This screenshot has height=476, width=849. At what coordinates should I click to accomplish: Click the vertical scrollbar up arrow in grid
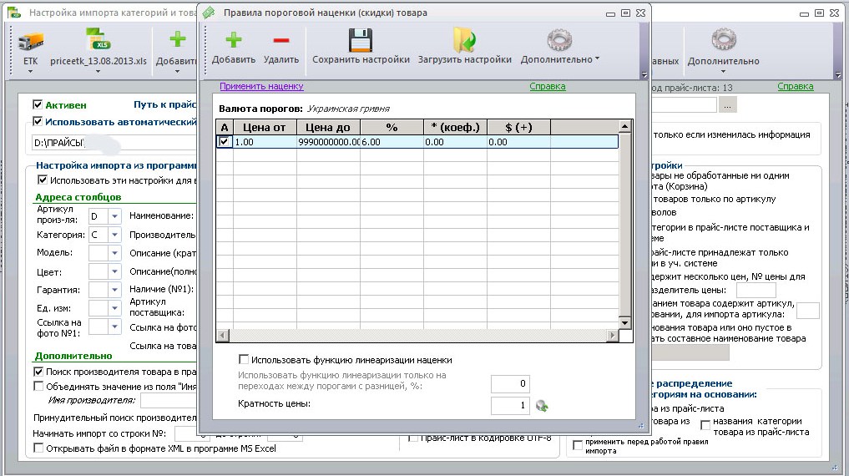point(624,126)
